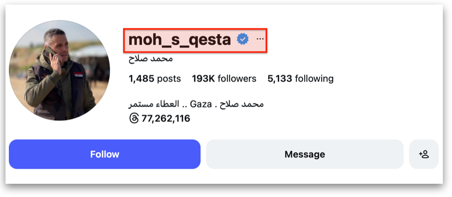Click the phone held in profile photo

[51, 52]
